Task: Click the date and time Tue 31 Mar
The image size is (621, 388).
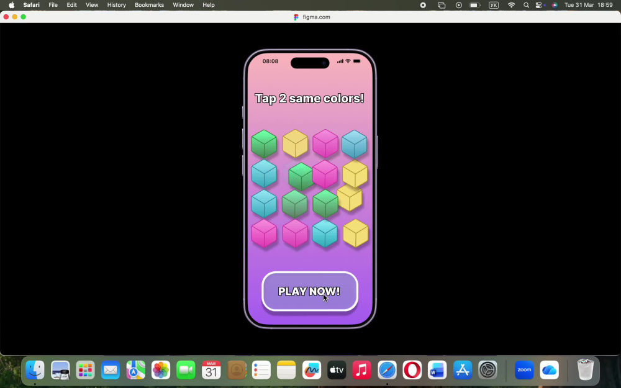Action: 589,5
